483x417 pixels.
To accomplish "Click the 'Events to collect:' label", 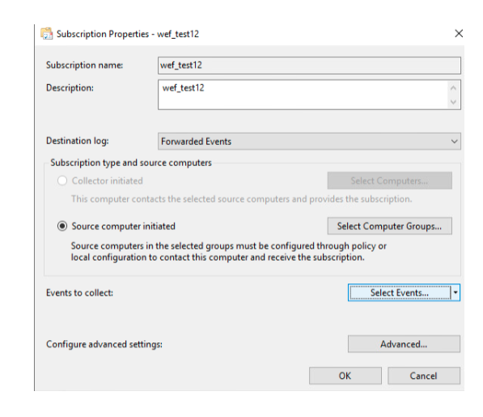I will 79,293.
